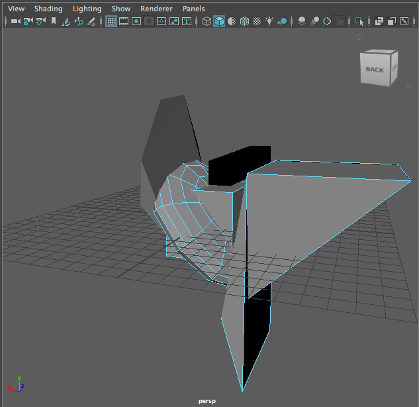This screenshot has width=419, height=407.
Task: Click the Bookmarks icon in toolbar
Action: tap(53, 21)
